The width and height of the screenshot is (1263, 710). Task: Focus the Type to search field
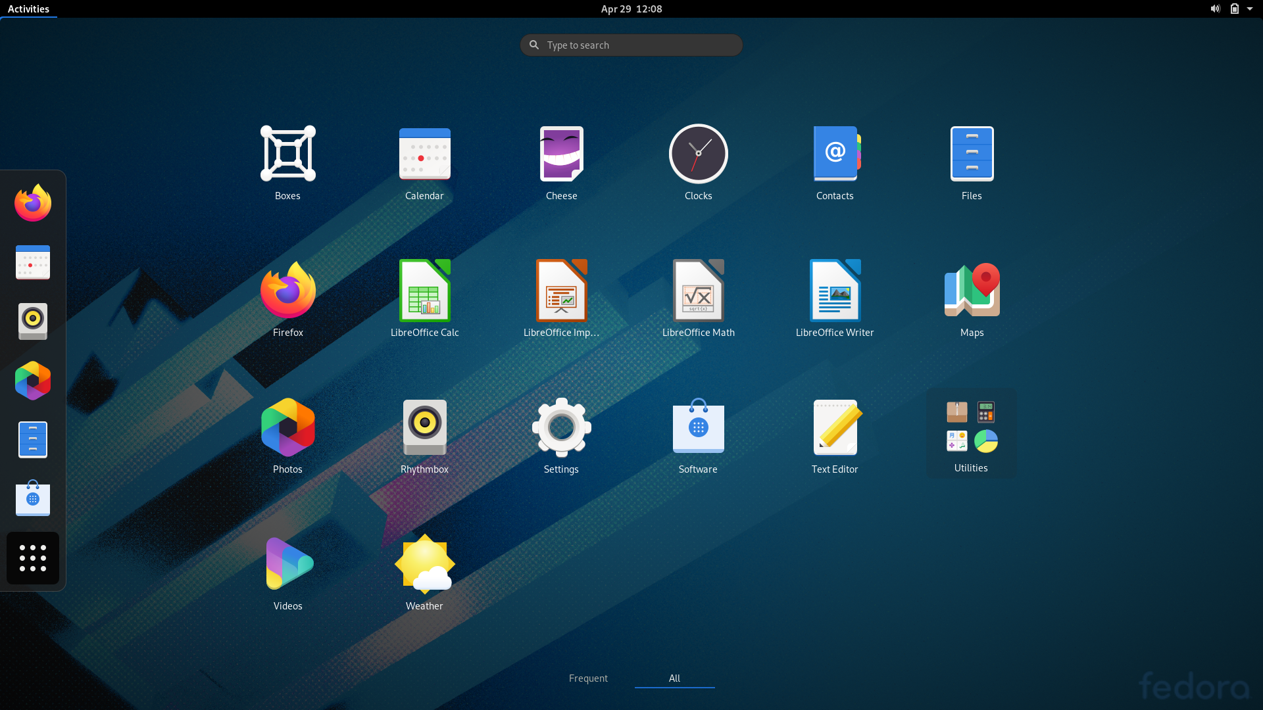631,45
